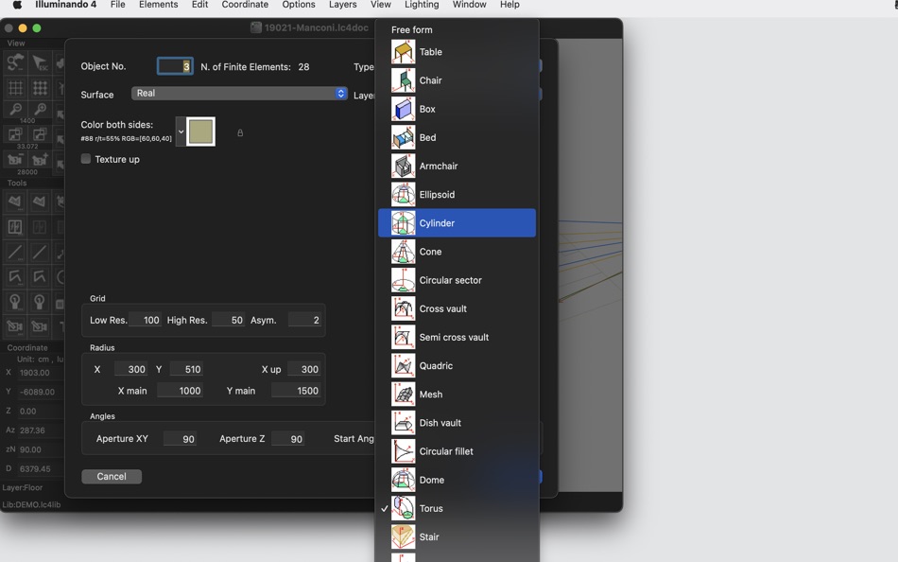Viewport: 898px width, 562px height.
Task: Click the ESC arrow pointer tool
Action: (x=40, y=62)
